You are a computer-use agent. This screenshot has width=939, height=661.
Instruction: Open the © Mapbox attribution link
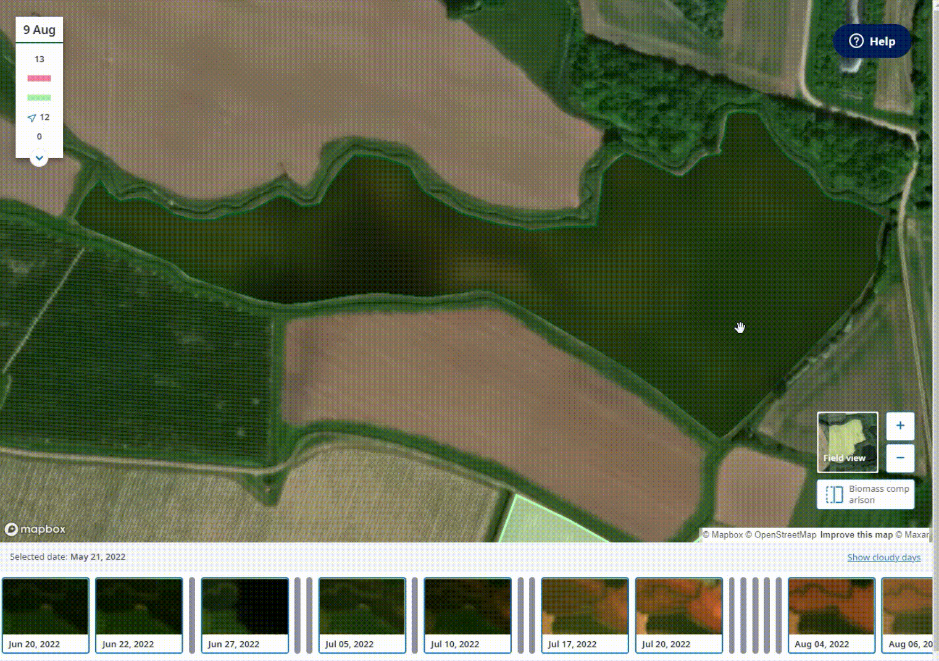[722, 535]
